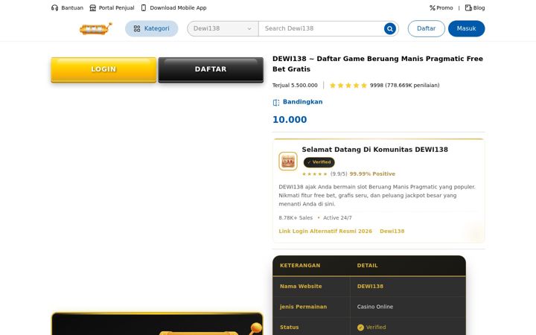This screenshot has height=335, width=536.
Task: Click the yellow star rating beside 9998
Action: pyautogui.click(x=348, y=86)
